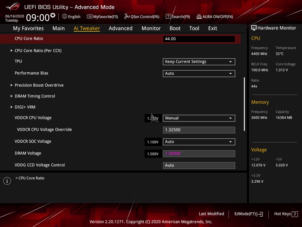Select DRAM Voltage label
The width and height of the screenshot is (302, 227).
point(28,153)
